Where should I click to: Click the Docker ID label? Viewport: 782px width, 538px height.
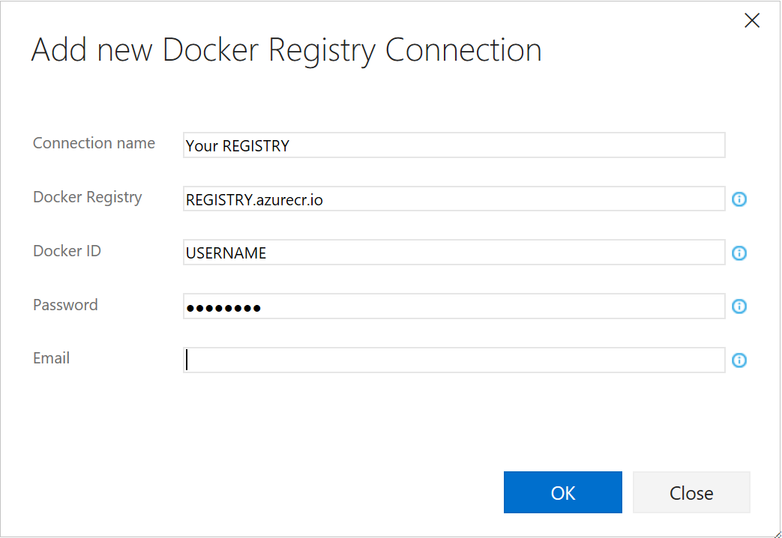[67, 251]
